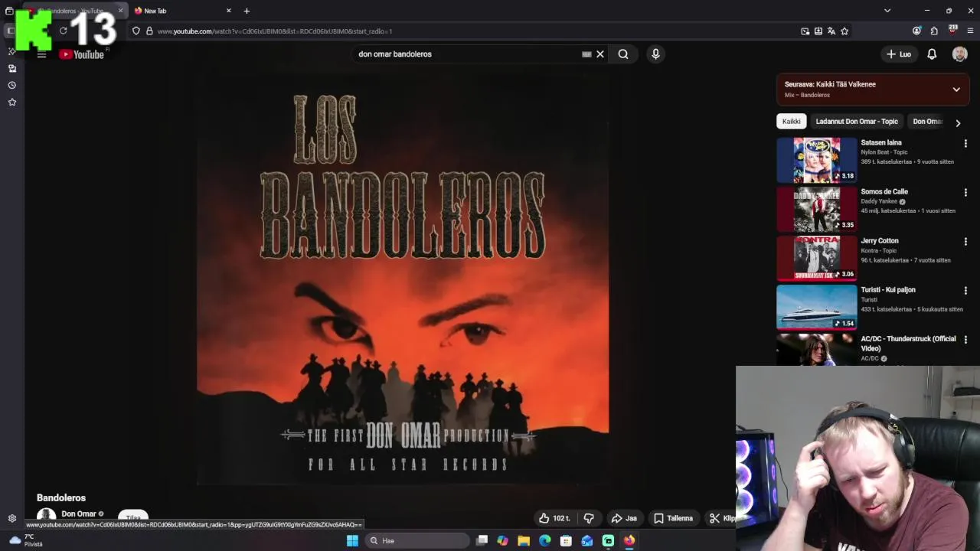
Task: Select the Kaikki filter chip
Action: 791,121
